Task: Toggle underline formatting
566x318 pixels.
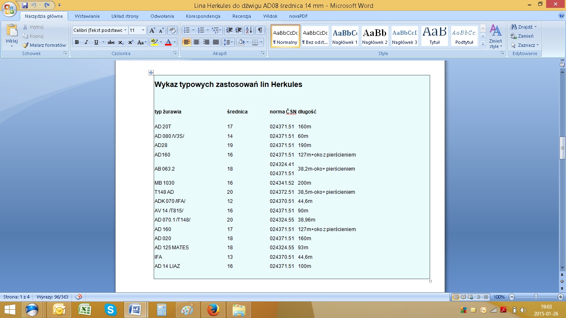Action: point(96,42)
